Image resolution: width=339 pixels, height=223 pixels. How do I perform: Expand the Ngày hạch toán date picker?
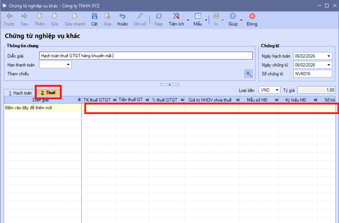click(329, 56)
